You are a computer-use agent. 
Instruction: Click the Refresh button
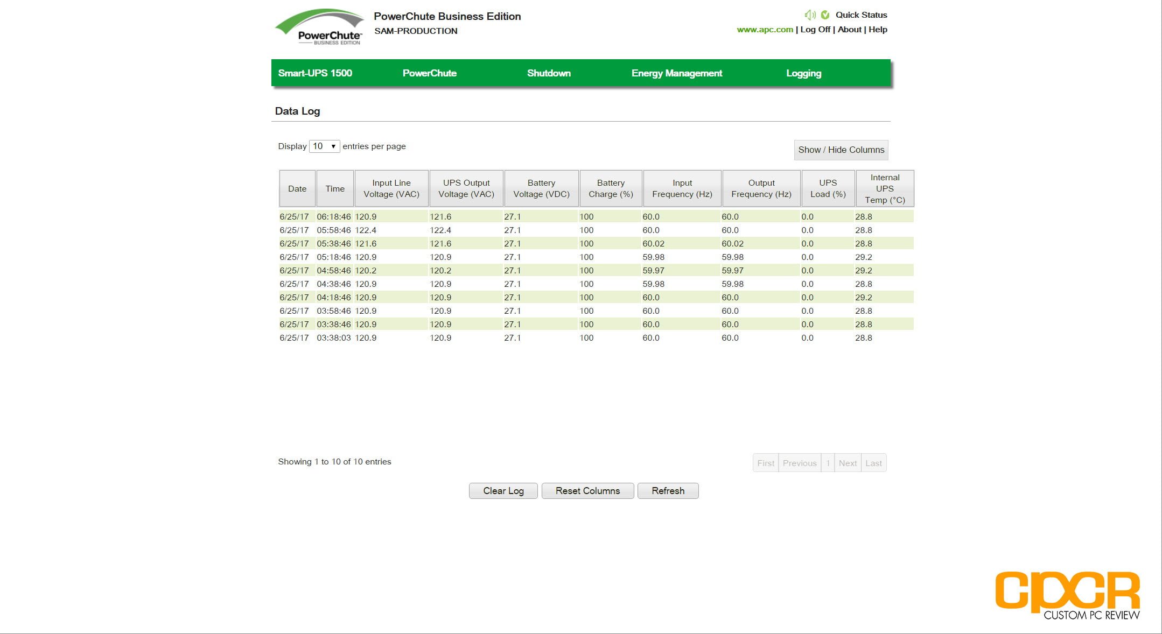pyautogui.click(x=668, y=491)
